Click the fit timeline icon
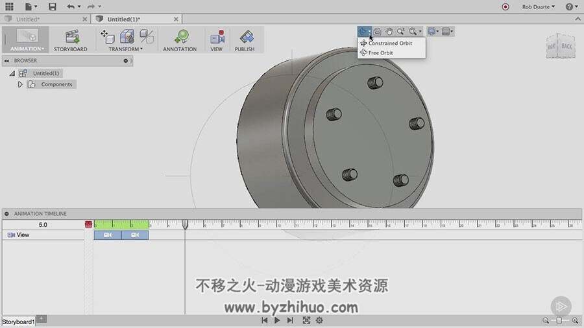The height and width of the screenshot is (328, 584). click(306, 320)
